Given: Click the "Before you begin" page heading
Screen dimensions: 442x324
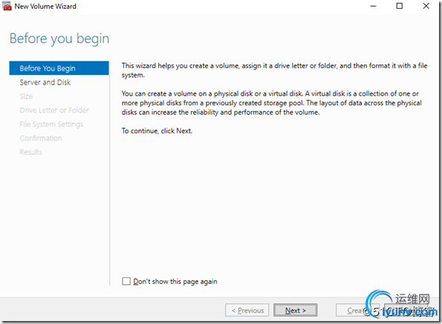Looking at the screenshot, I should click(59, 39).
